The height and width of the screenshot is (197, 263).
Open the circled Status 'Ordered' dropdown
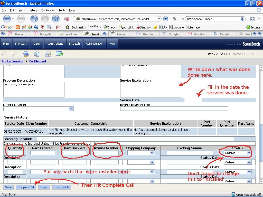tap(249, 153)
